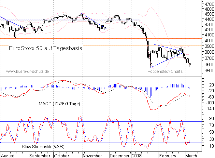The width and height of the screenshot is (215, 158).
Task: Click the Slow Stochastik (5/3/3) label
Action: click(42, 147)
